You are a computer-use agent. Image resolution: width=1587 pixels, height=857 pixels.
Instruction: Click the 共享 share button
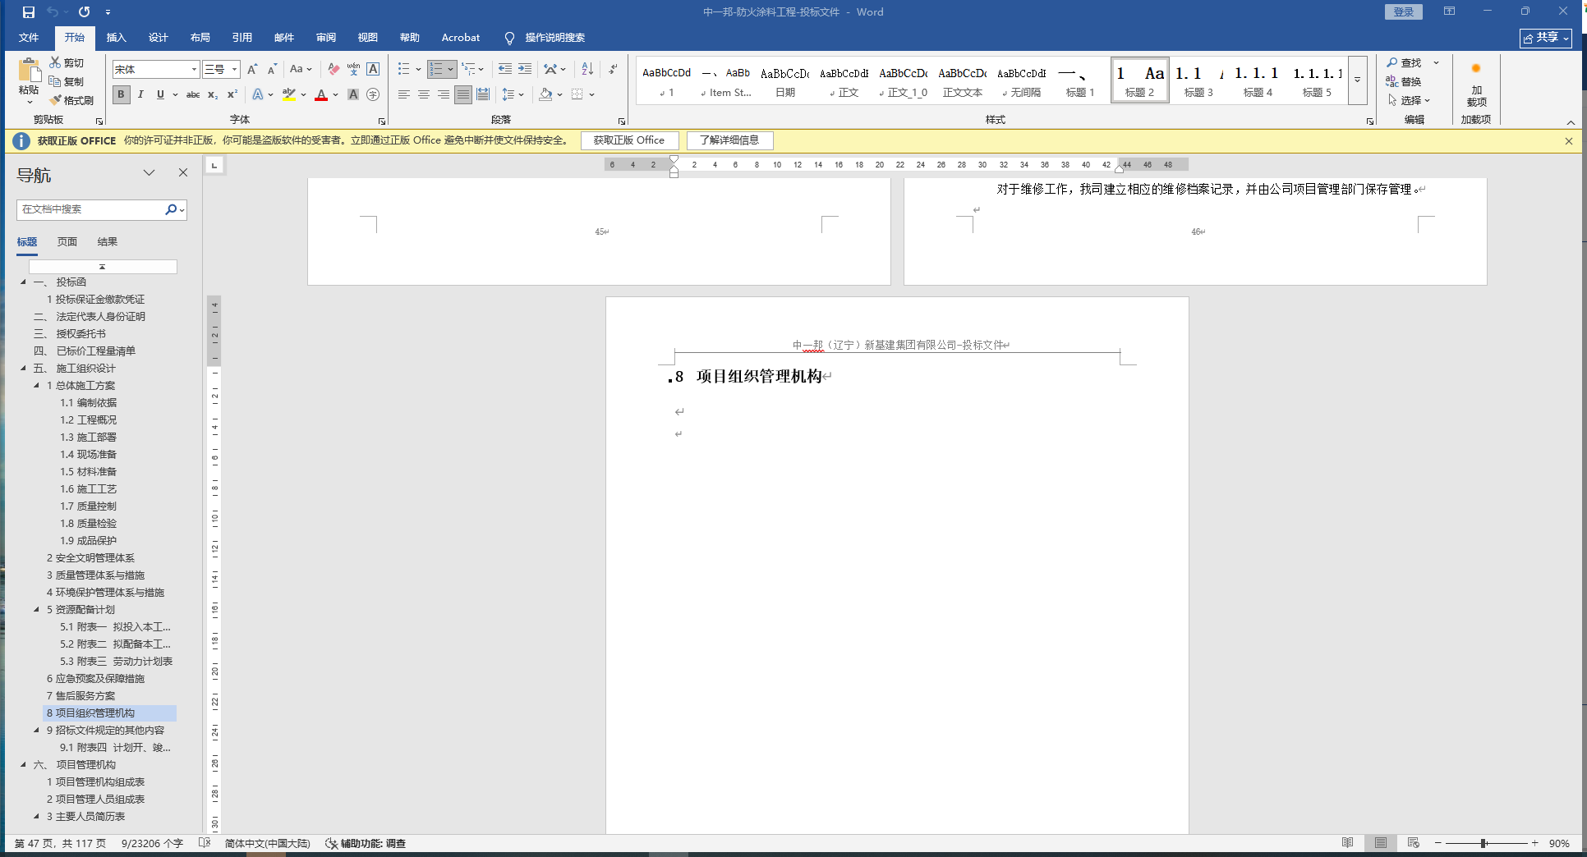(x=1545, y=38)
